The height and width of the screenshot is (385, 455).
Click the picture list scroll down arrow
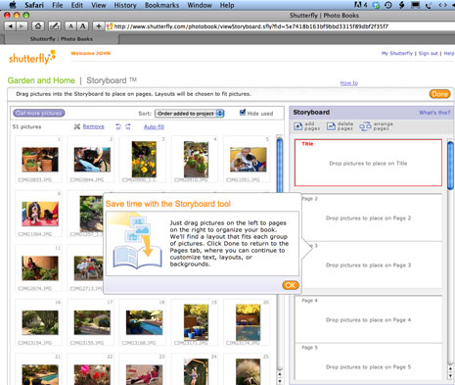280,381
